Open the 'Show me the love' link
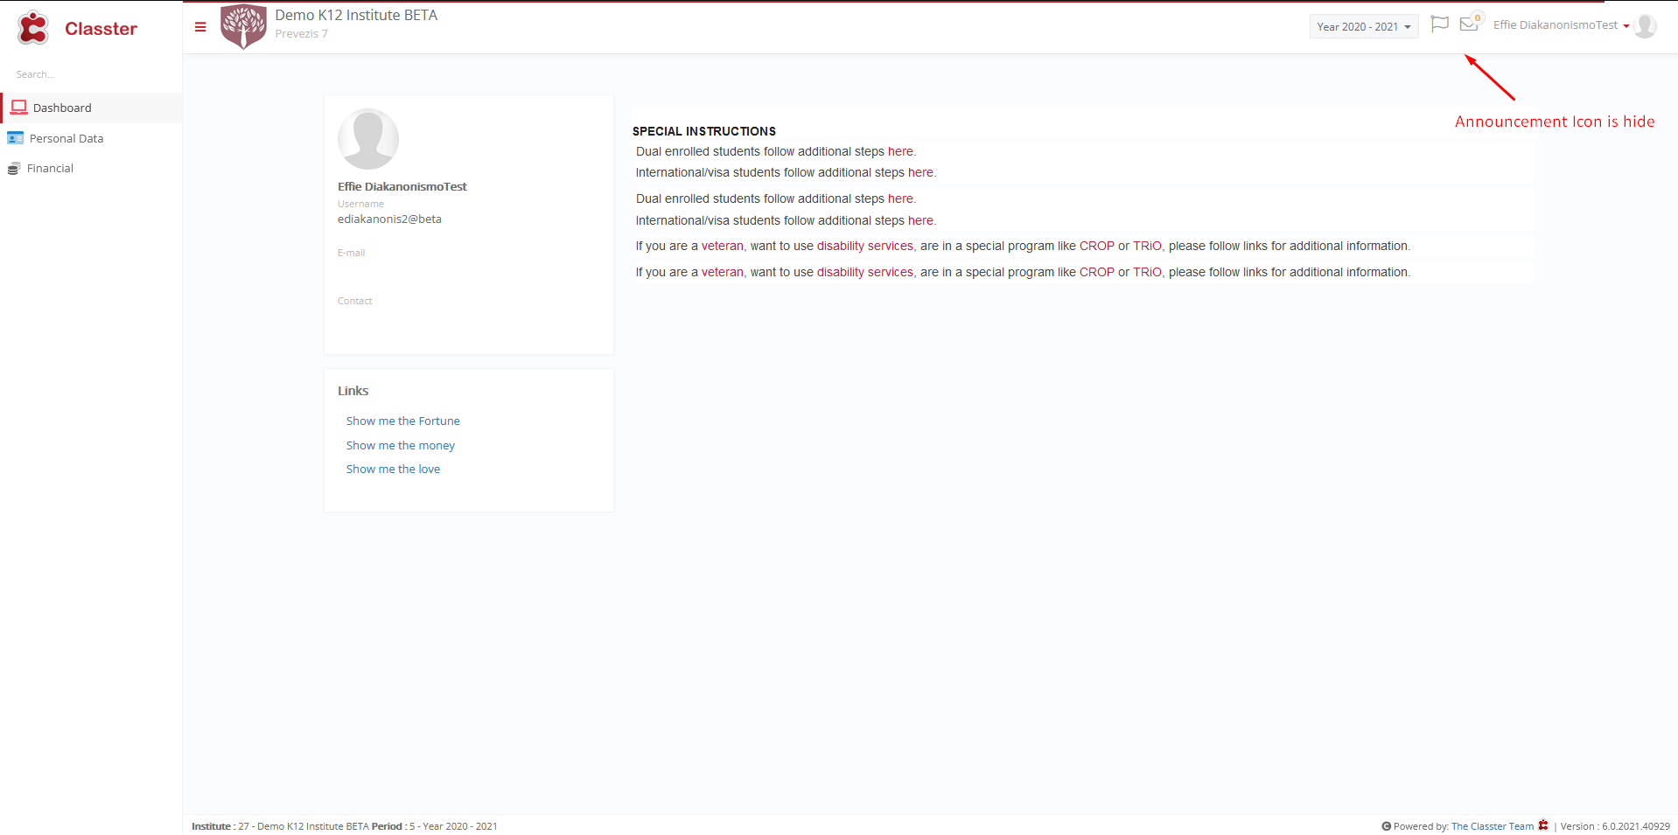1678x835 pixels. (393, 469)
